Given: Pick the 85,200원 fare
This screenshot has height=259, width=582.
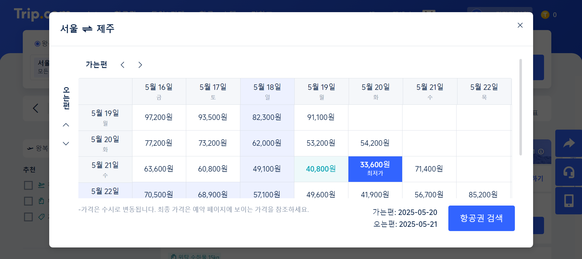Looking at the screenshot, I should [x=483, y=191].
